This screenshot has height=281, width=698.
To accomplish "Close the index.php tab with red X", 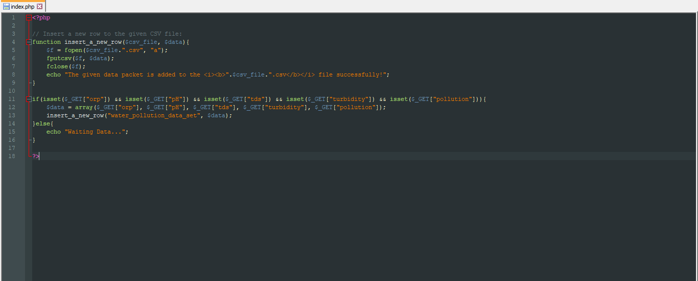I will tap(40, 6).
